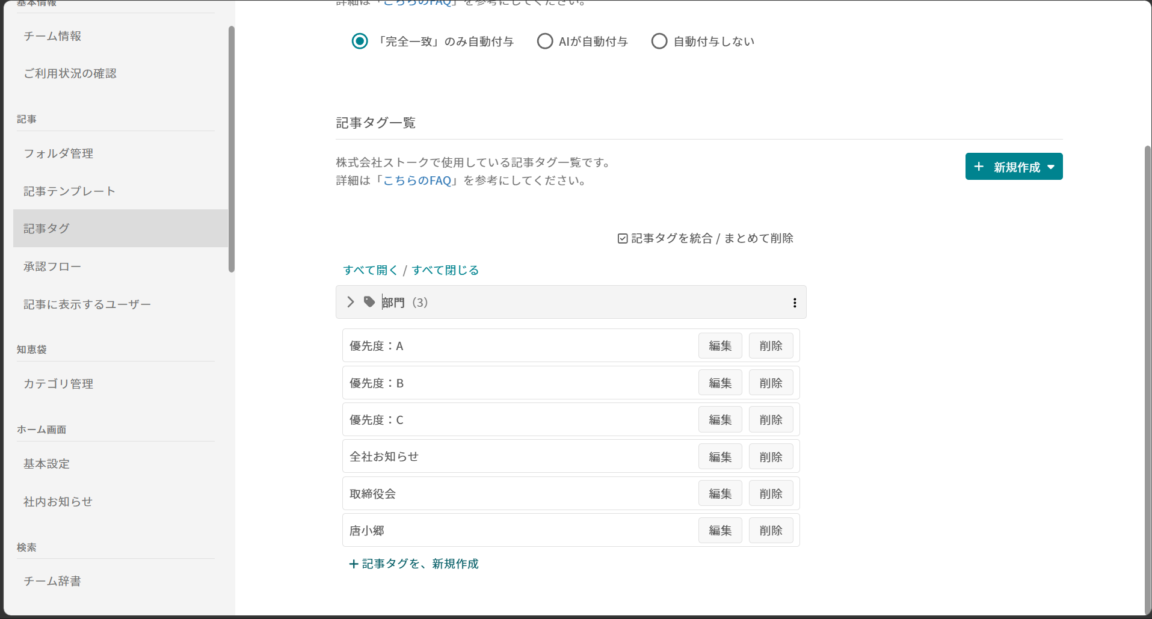
Task: Click すべて開く link
Action: [x=371, y=270]
